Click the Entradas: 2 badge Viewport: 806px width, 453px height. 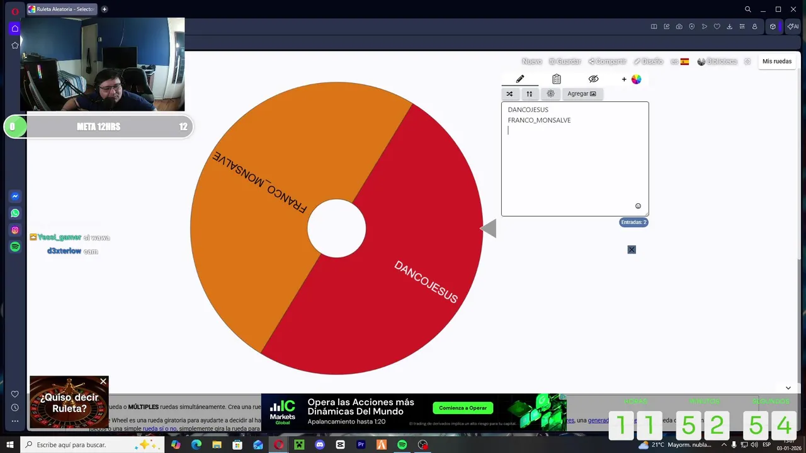(x=633, y=222)
